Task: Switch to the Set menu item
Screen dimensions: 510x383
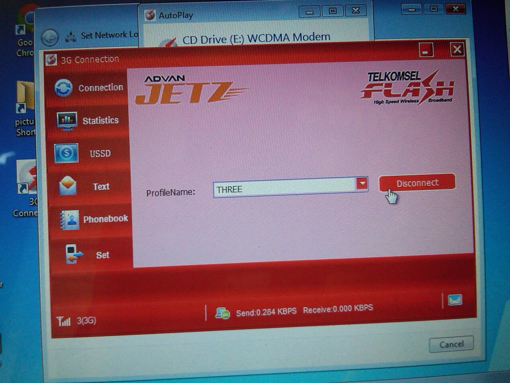Action: (x=102, y=255)
